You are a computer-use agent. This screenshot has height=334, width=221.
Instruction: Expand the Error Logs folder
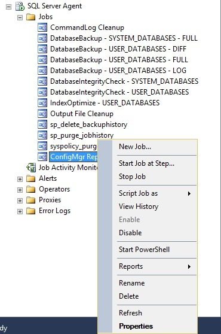point(20,211)
